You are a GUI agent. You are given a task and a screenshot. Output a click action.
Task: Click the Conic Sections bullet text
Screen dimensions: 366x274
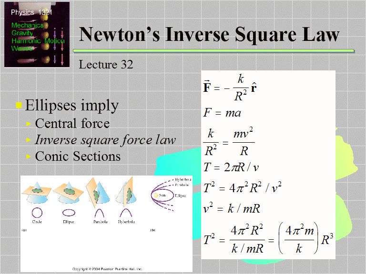[x=78, y=156]
